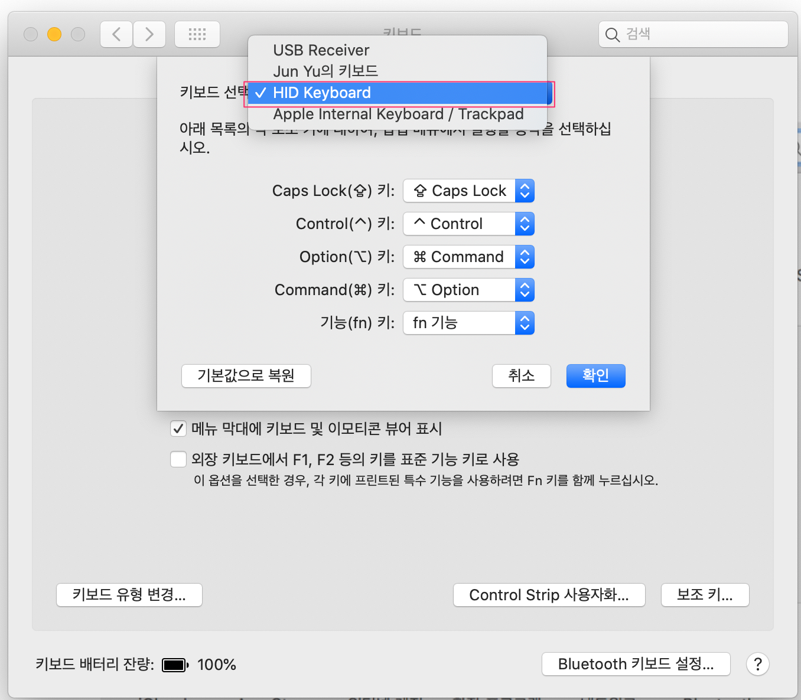Click the keyboard battery level icon

175,665
